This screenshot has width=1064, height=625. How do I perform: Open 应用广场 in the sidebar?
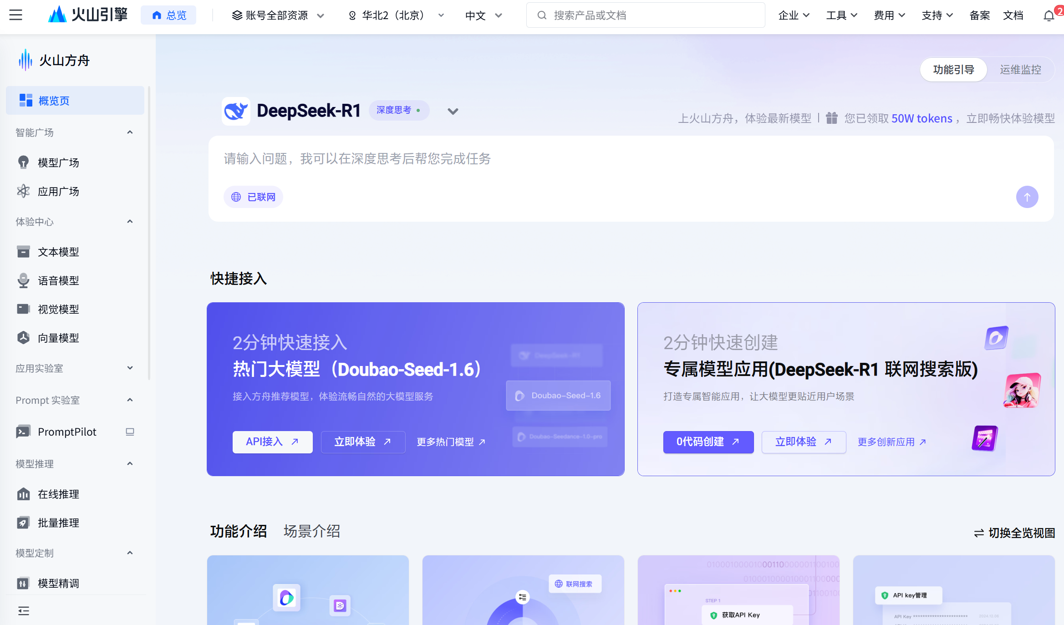[58, 191]
